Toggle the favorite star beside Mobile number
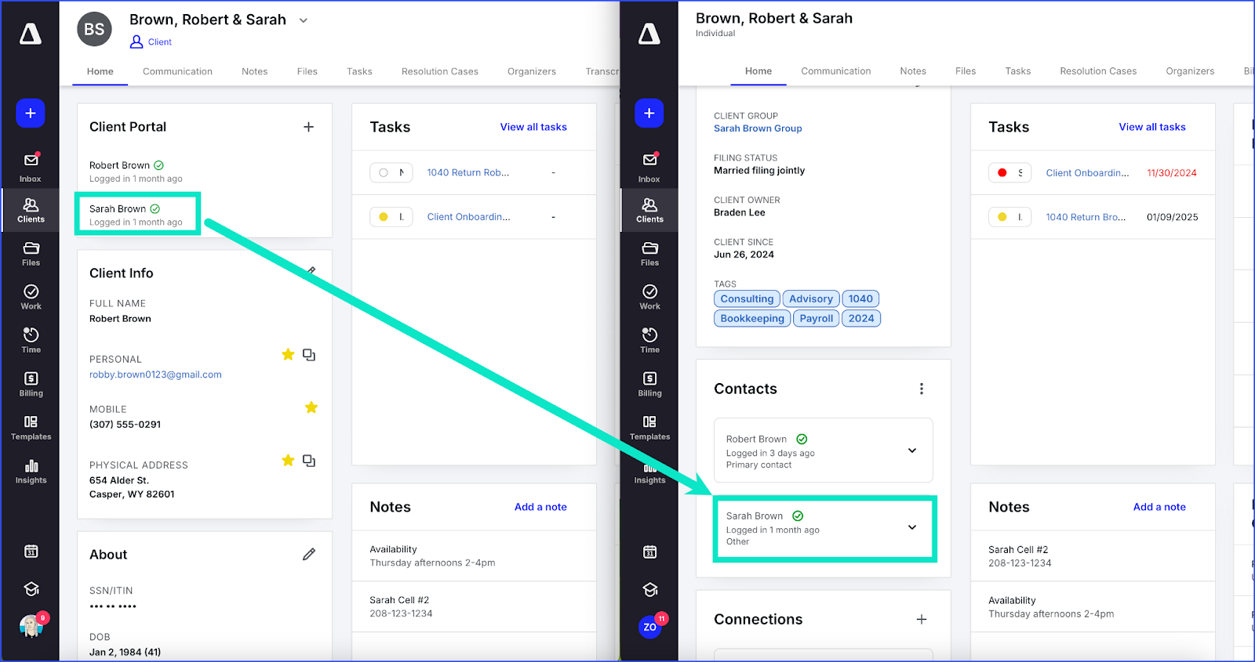This screenshot has height=662, width=1255. click(311, 407)
